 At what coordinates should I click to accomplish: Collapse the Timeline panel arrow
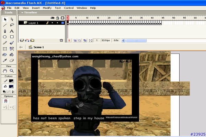click(x=22, y=13)
